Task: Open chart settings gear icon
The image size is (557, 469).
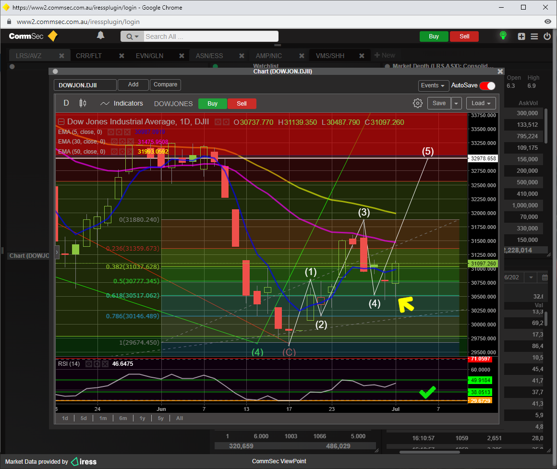Action: (x=417, y=103)
